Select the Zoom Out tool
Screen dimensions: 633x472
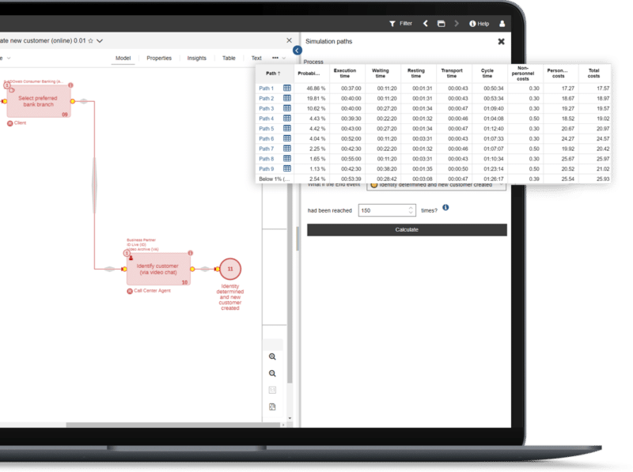(272, 372)
